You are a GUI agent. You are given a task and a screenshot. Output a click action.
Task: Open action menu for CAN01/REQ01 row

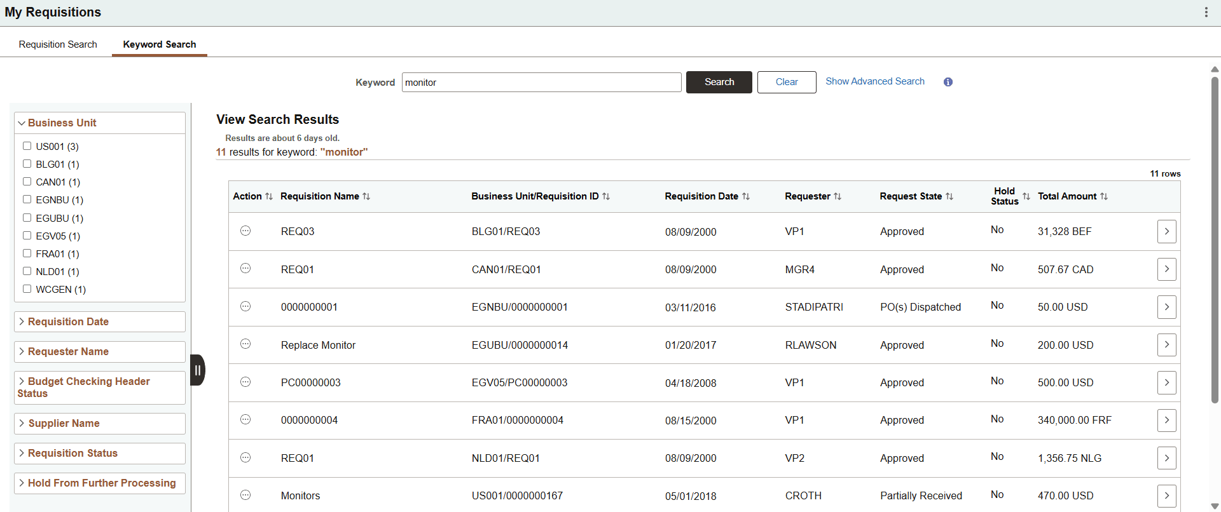coord(245,268)
